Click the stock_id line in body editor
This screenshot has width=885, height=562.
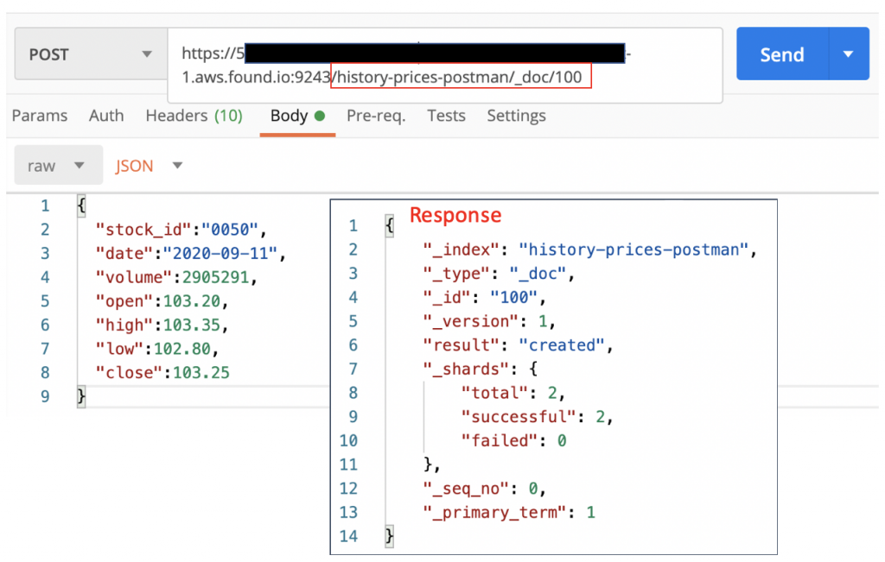pyautogui.click(x=181, y=230)
